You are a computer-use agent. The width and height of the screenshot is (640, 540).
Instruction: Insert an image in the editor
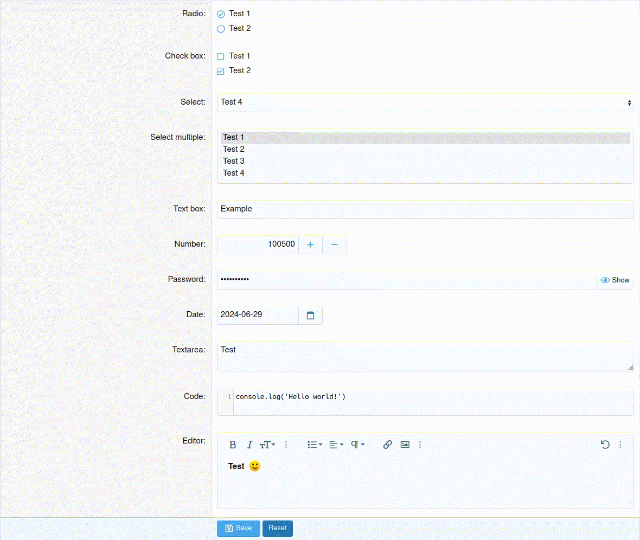[x=405, y=445]
